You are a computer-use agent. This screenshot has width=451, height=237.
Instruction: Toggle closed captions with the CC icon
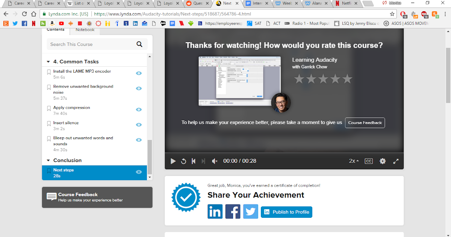369,161
